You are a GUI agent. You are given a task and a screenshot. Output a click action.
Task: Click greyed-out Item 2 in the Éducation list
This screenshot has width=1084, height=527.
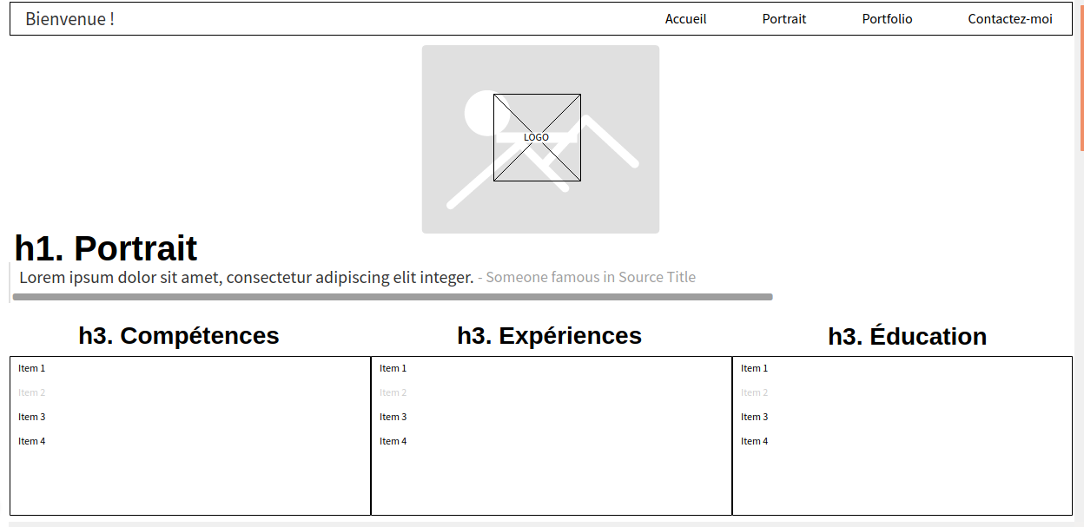(755, 393)
